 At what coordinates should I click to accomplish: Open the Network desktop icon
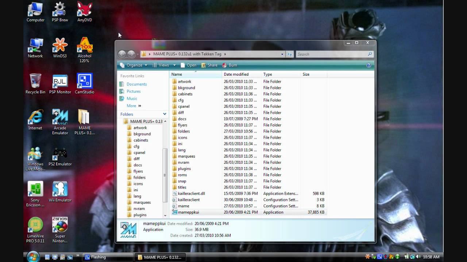click(x=35, y=48)
